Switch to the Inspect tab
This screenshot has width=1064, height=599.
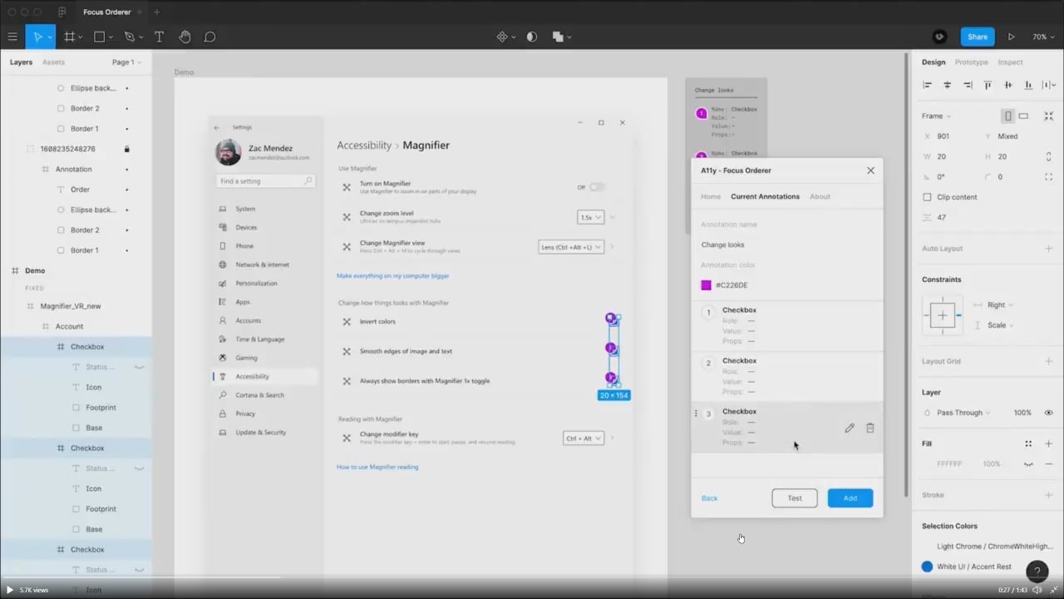[1010, 62]
